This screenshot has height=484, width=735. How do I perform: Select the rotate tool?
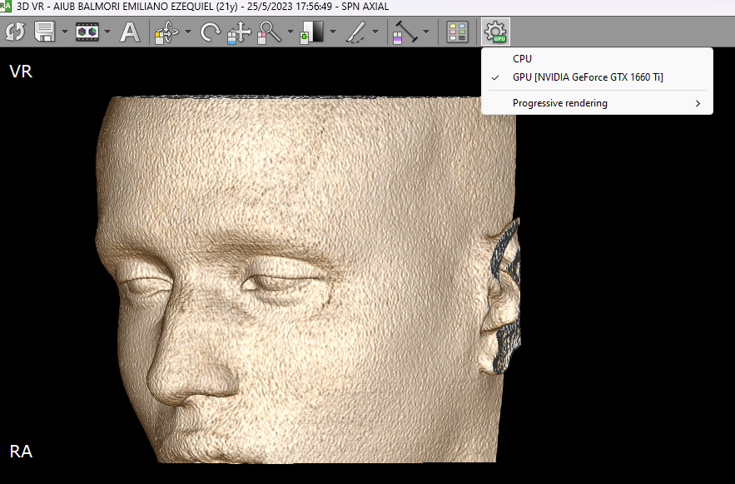click(209, 32)
